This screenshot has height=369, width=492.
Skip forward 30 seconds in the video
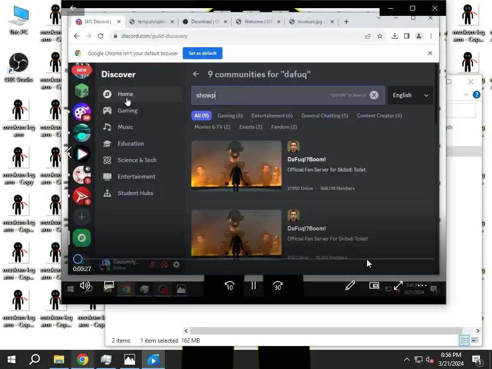[x=278, y=286]
